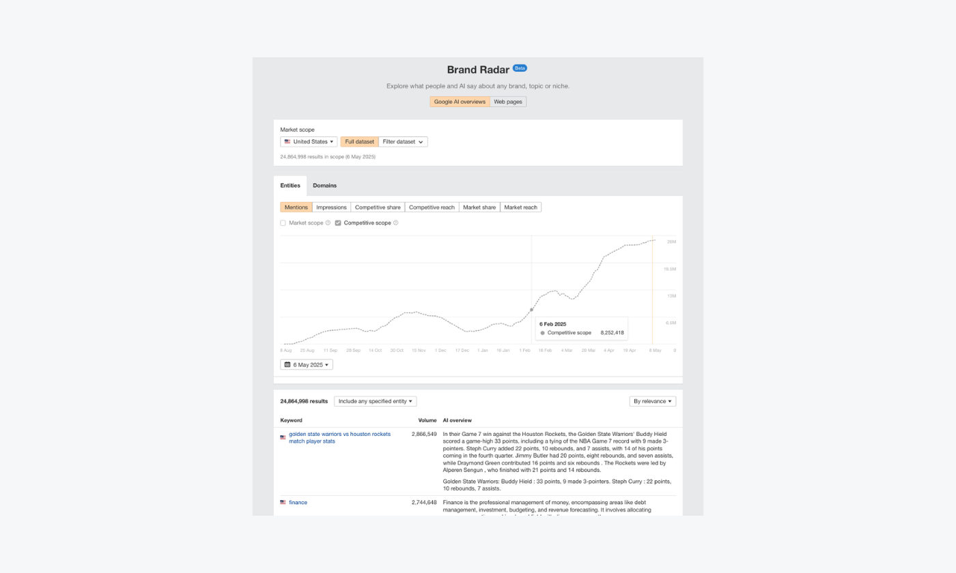956x573 pixels.
Task: Click the US flag in the country selector
Action: 287,141
